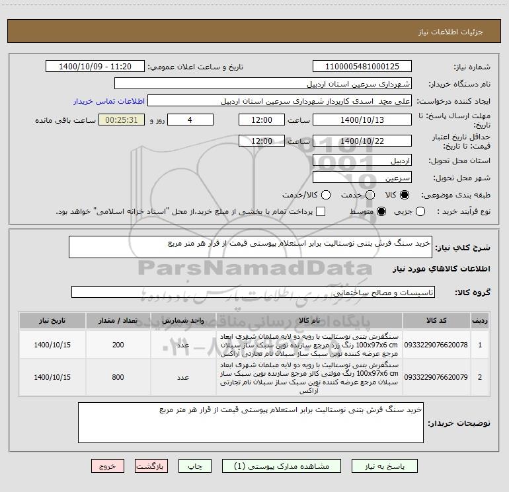Click quantity cell 200

tap(118, 345)
